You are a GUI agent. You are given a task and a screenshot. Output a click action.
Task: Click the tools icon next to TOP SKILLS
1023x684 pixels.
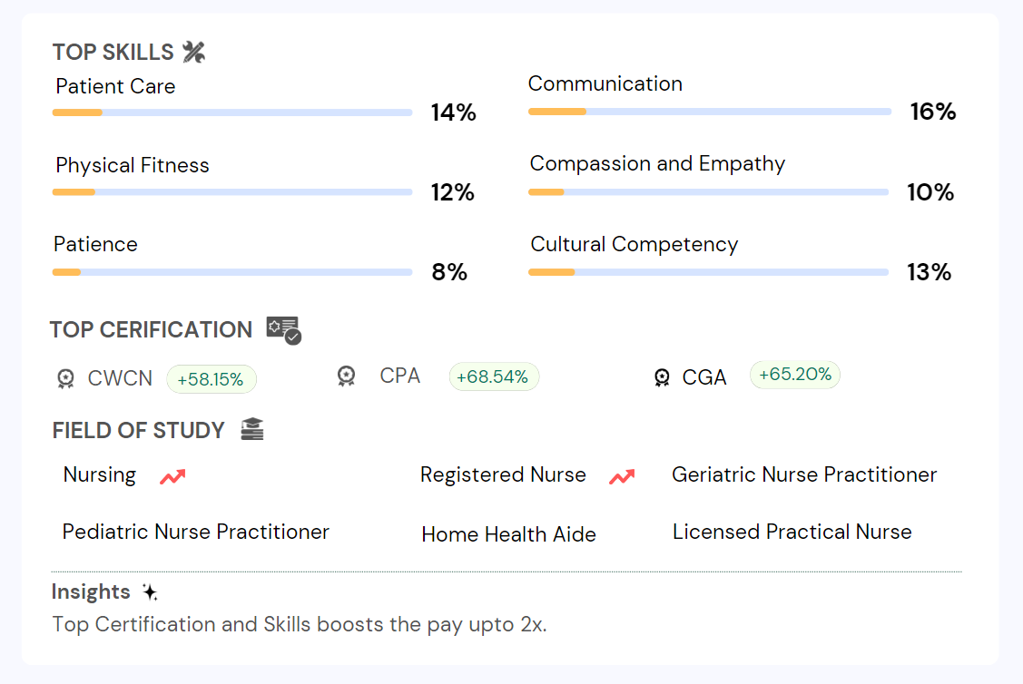tap(195, 52)
